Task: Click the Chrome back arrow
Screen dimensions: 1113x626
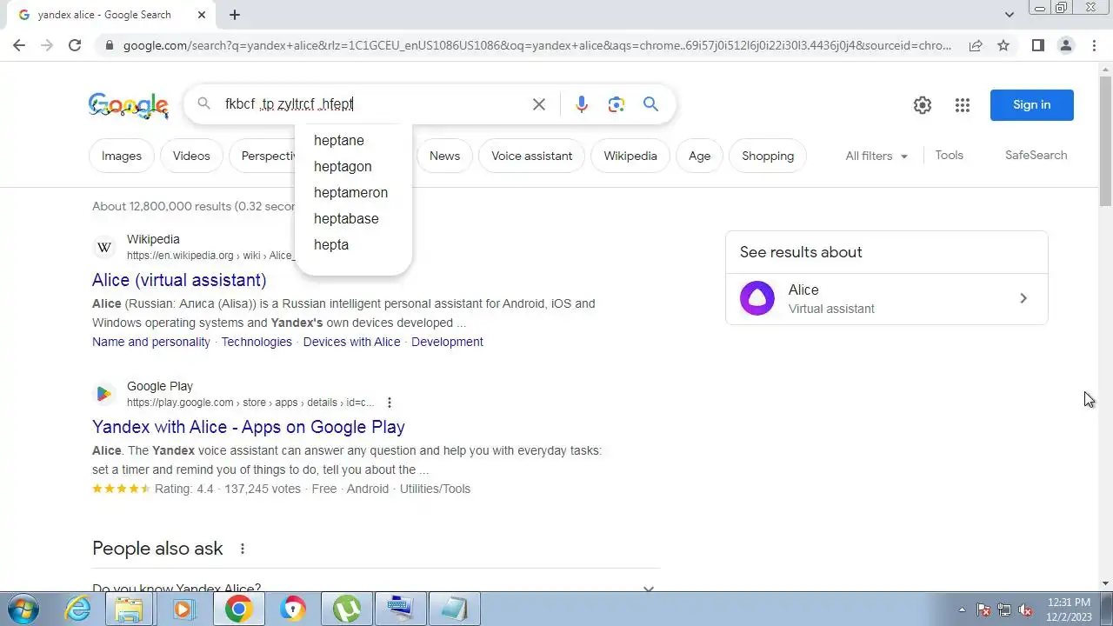Action: (19, 45)
